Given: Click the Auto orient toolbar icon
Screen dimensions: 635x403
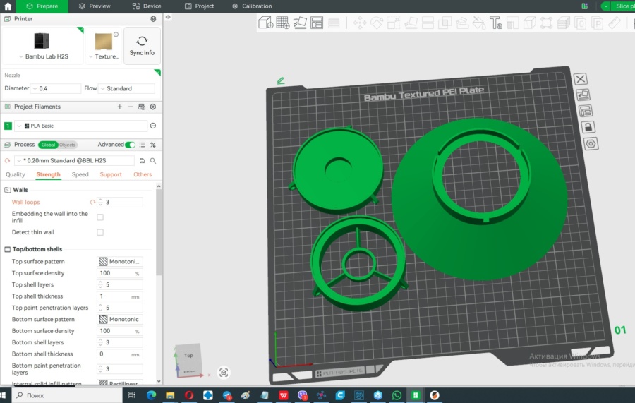Looking at the screenshot, I should pos(300,23).
